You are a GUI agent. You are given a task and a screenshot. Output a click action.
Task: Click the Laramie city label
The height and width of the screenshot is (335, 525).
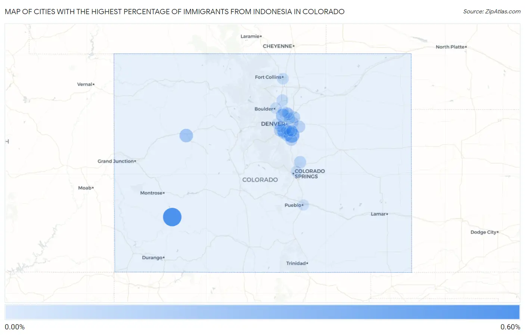pyautogui.click(x=250, y=36)
